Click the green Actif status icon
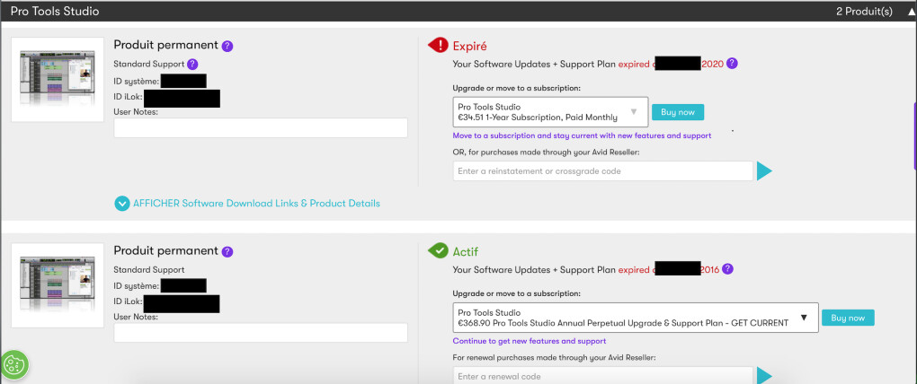Image resolution: width=917 pixels, height=384 pixels. pyautogui.click(x=438, y=251)
